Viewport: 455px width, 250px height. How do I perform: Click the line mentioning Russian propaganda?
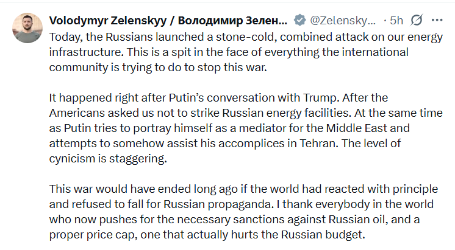[x=241, y=204]
